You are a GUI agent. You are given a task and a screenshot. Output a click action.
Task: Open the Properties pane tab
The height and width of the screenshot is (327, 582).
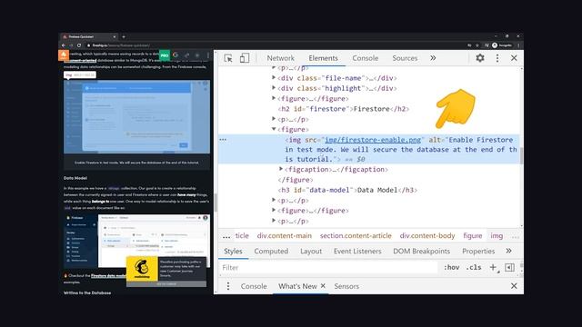click(x=478, y=251)
